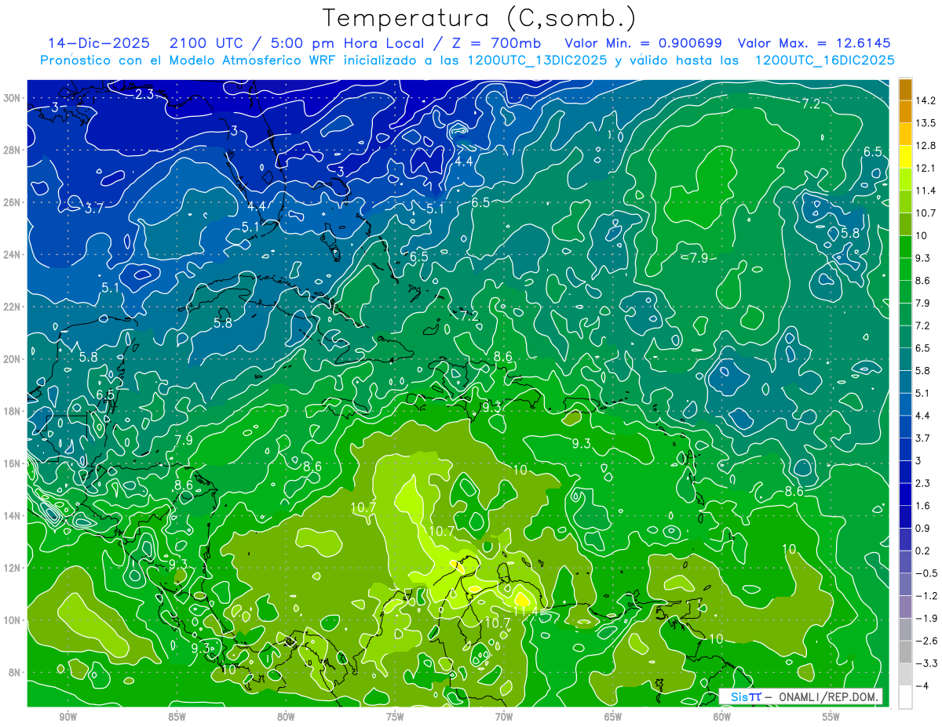The image size is (942, 727).
Task: Pick the purple legend swatch between -1.2 and -1.9
Action: click(905, 607)
